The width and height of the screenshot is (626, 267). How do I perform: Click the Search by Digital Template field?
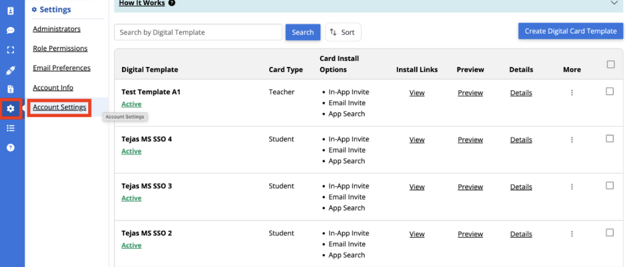click(198, 32)
